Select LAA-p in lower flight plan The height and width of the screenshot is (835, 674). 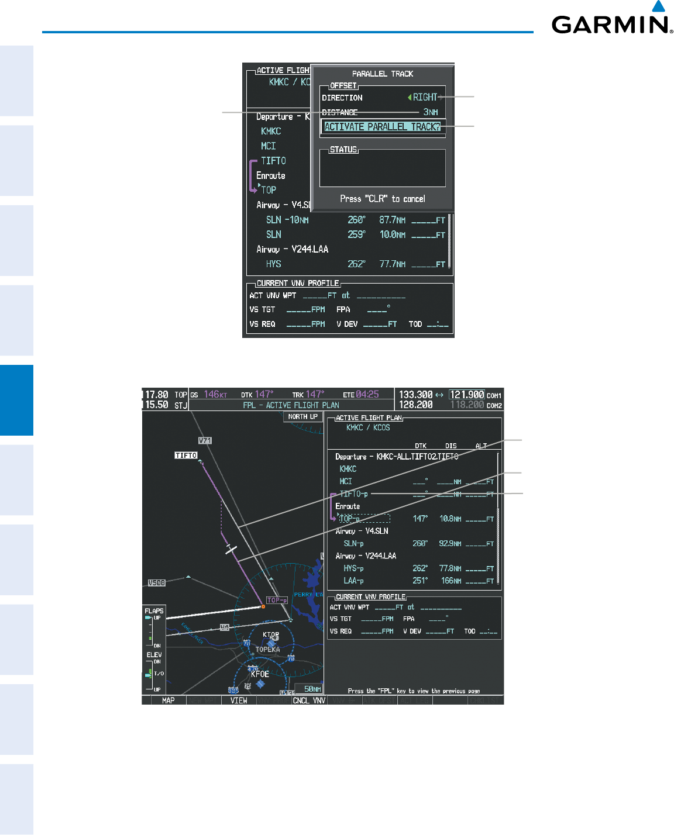tap(353, 581)
